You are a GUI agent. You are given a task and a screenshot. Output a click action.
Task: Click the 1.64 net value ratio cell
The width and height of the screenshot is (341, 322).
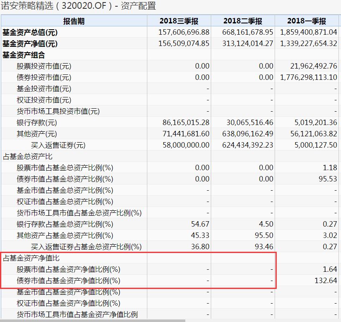(x=330, y=269)
